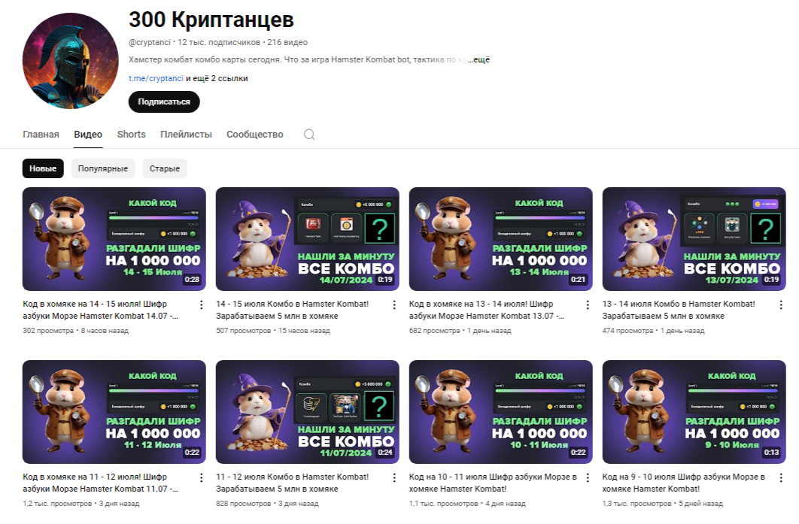This screenshot has width=799, height=524.
Task: Show 'и ещё 2 ссылки' links
Action: click(x=217, y=78)
